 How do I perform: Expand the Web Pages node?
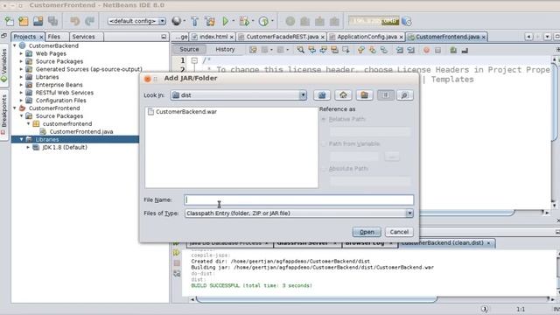pyautogui.click(x=21, y=53)
